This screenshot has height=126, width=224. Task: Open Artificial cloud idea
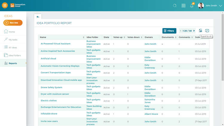tap(48, 59)
